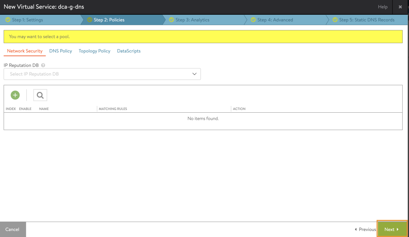Jump to Step 3: Analytics
This screenshot has width=409, height=237.
click(192, 20)
